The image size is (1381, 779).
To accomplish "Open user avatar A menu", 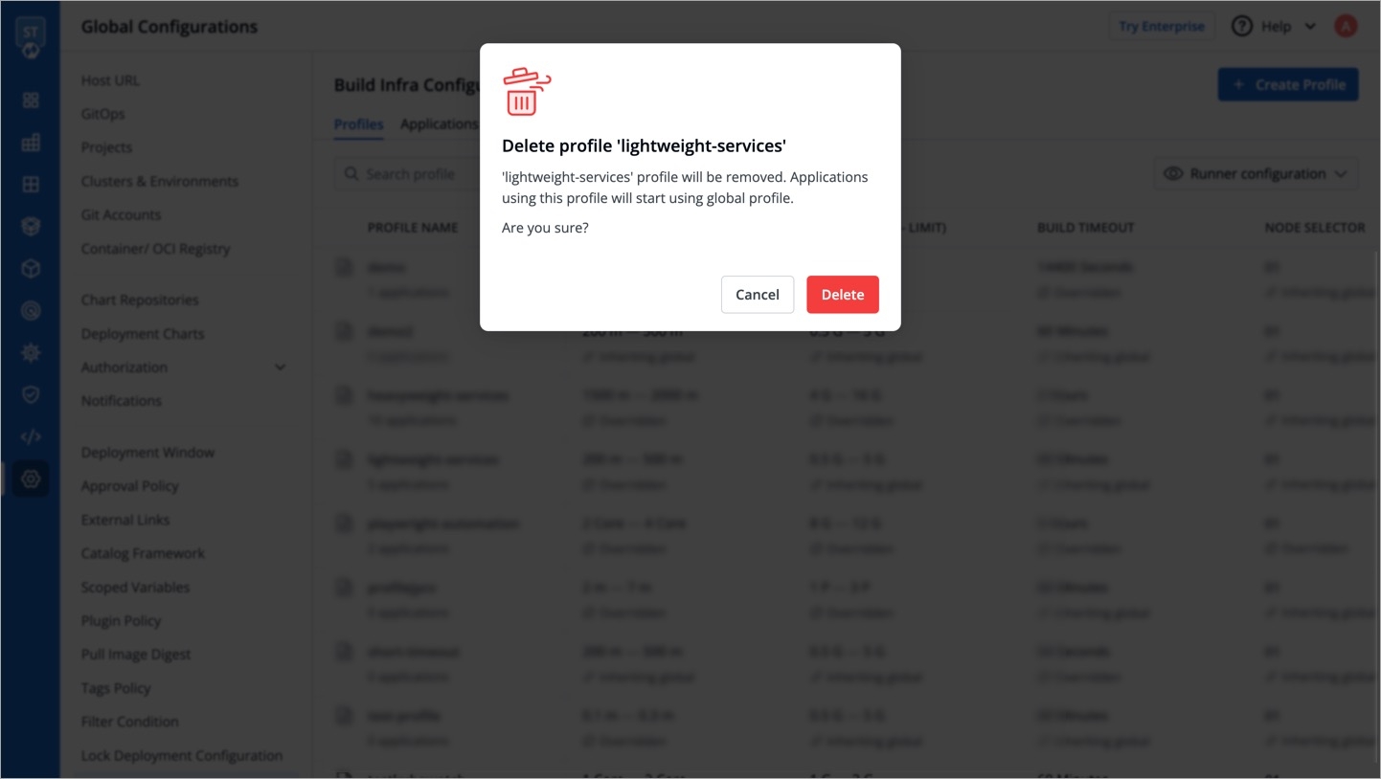I will 1346,26.
